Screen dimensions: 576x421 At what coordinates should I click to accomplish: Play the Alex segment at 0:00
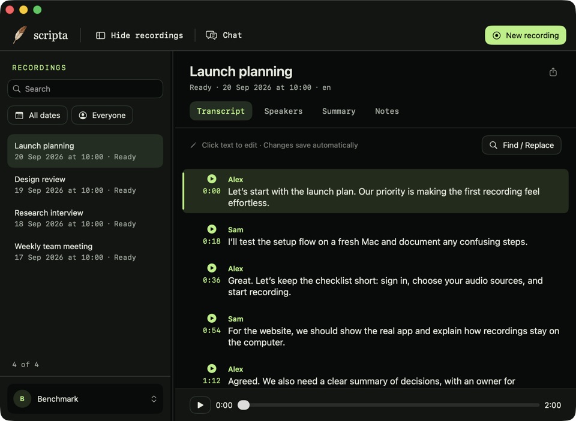coord(212,178)
